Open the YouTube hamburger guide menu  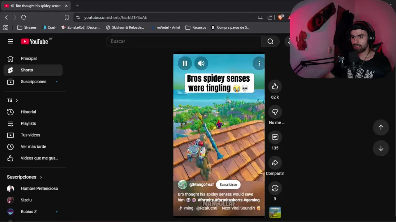tap(11, 41)
